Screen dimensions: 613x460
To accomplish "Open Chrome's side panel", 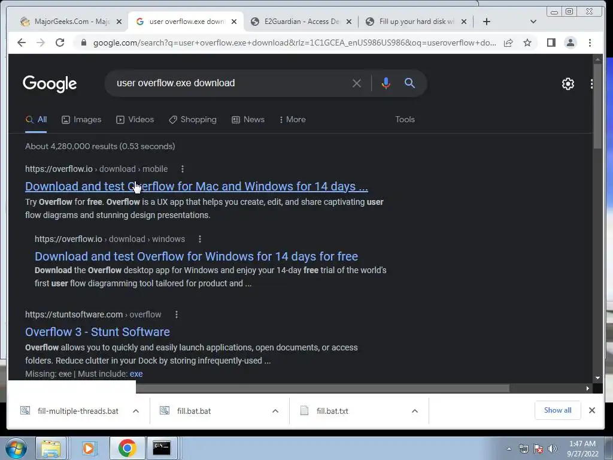I will (x=551, y=43).
